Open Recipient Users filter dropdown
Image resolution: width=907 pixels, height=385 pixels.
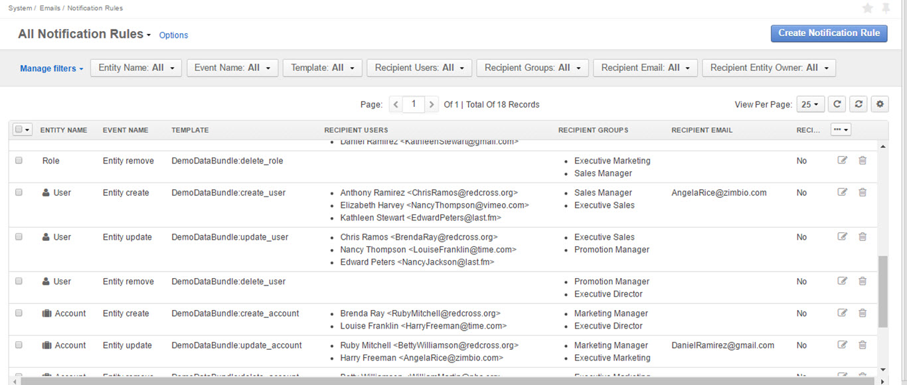[x=419, y=68]
